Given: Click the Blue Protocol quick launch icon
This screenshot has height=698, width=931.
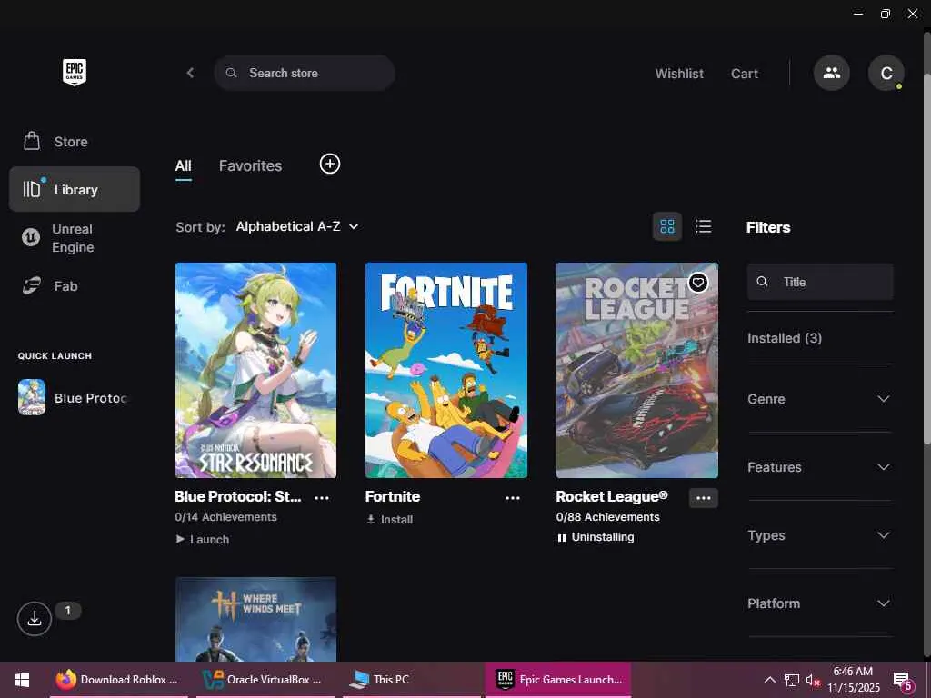Looking at the screenshot, I should click(x=32, y=397).
